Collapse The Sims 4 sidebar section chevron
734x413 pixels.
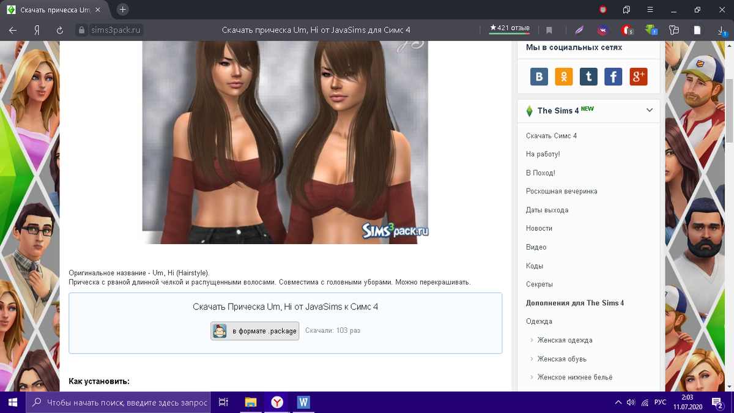click(649, 110)
